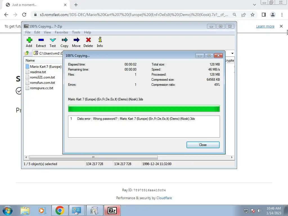The image size is (288, 216).
Task: Click the Chrome address bar URL
Action: click(x=134, y=15)
